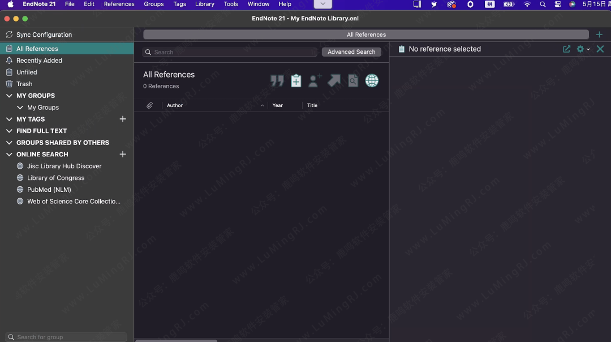Click the dropdown chevron at top center
This screenshot has width=611, height=342.
[322, 4]
